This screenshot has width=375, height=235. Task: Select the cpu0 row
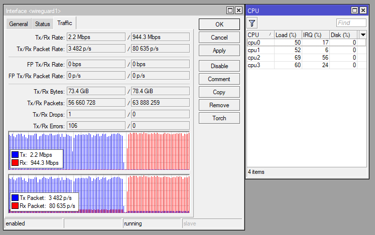(307, 43)
